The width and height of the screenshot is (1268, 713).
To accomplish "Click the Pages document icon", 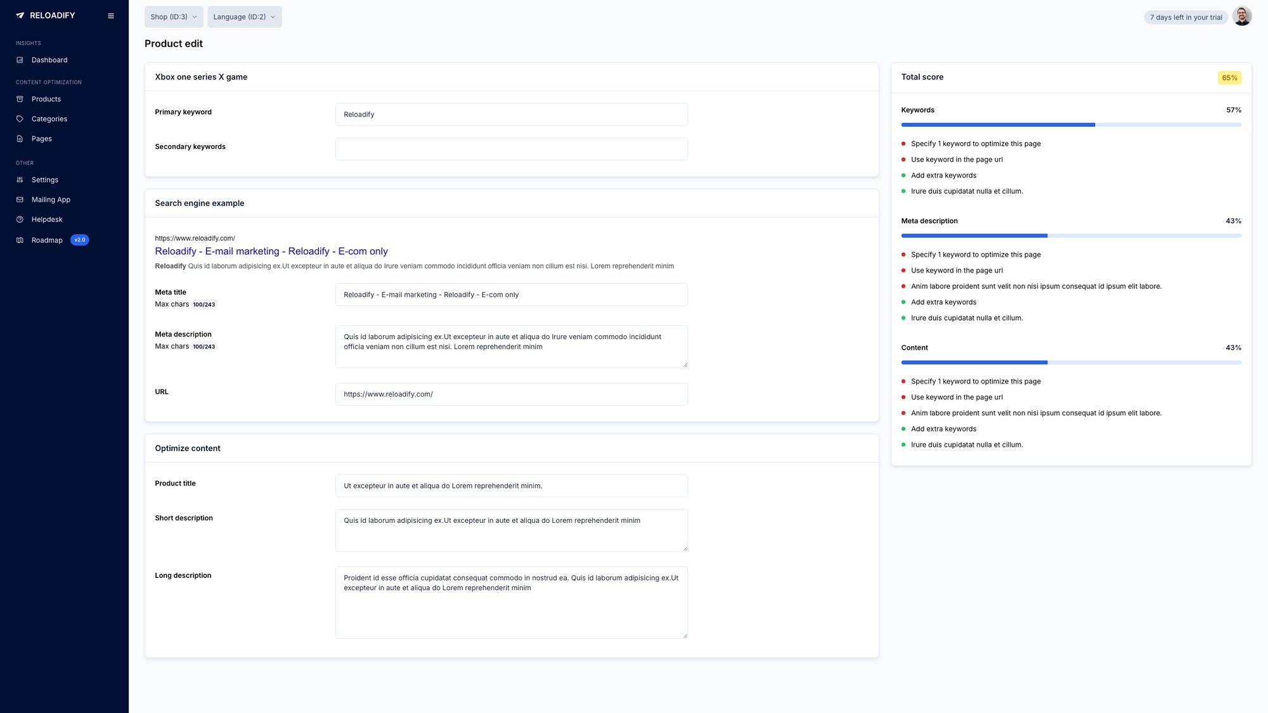I will tap(21, 138).
